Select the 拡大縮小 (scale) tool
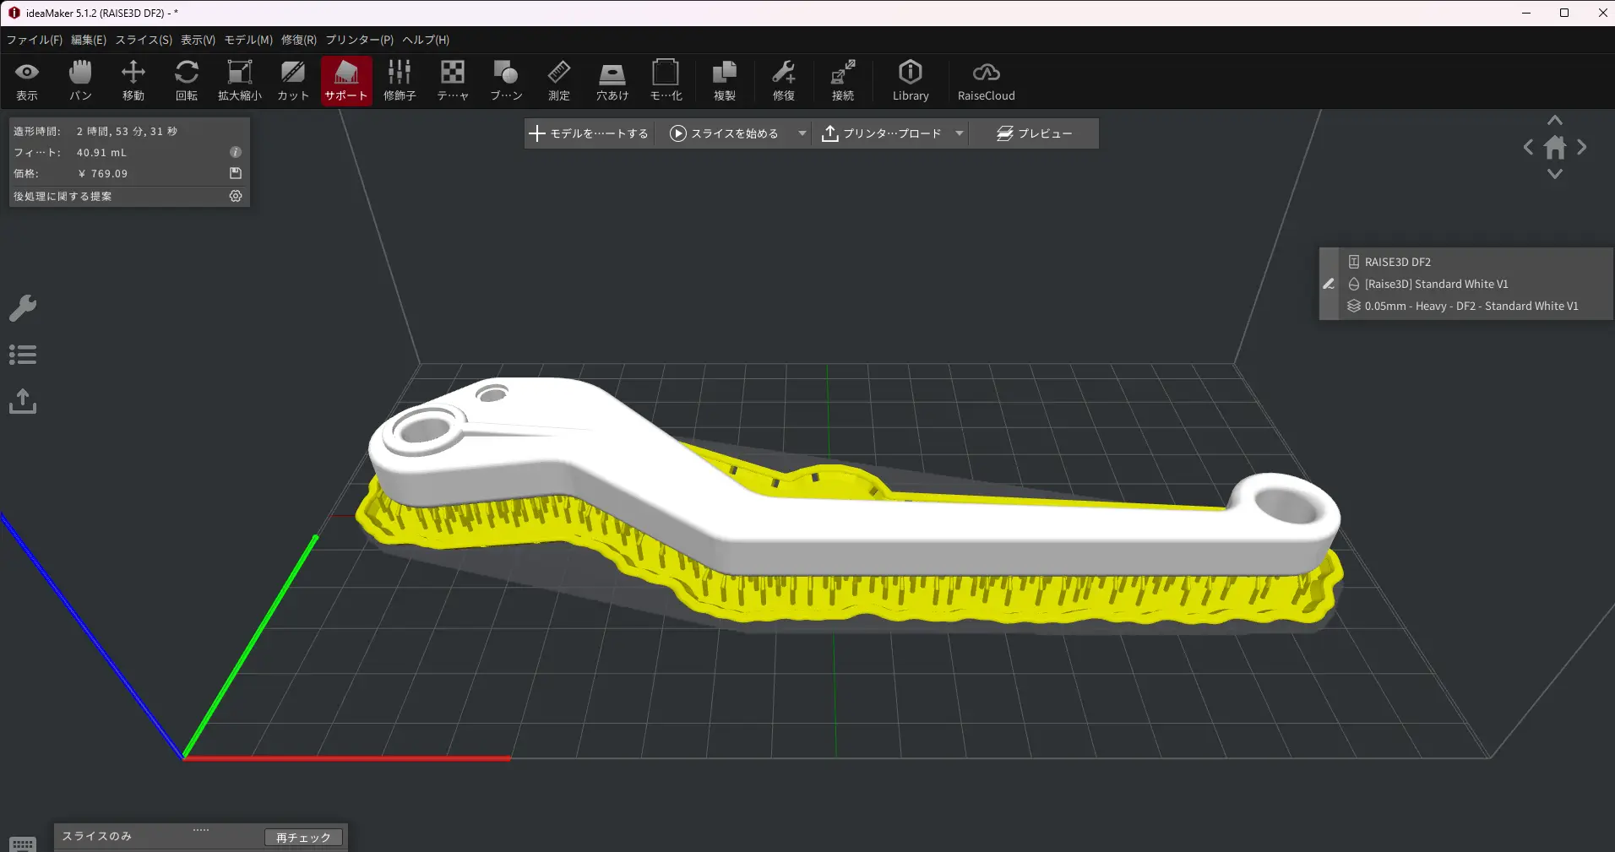The image size is (1615, 852). (x=240, y=81)
